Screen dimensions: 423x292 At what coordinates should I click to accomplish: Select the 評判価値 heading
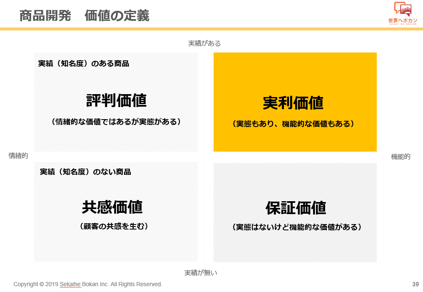click(116, 100)
